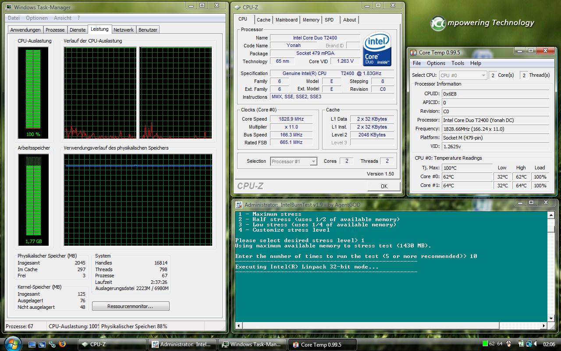
Task: Switch to Administrator IntelBurnTest taskbar button
Action: click(x=183, y=344)
